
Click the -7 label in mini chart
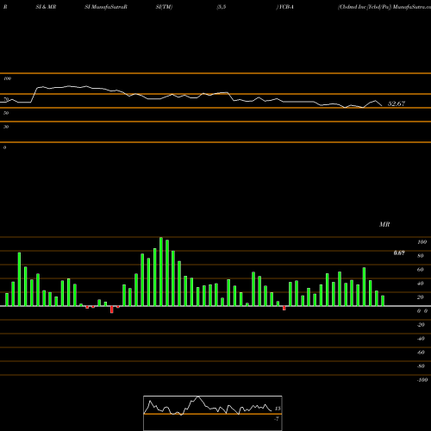[277, 419]
